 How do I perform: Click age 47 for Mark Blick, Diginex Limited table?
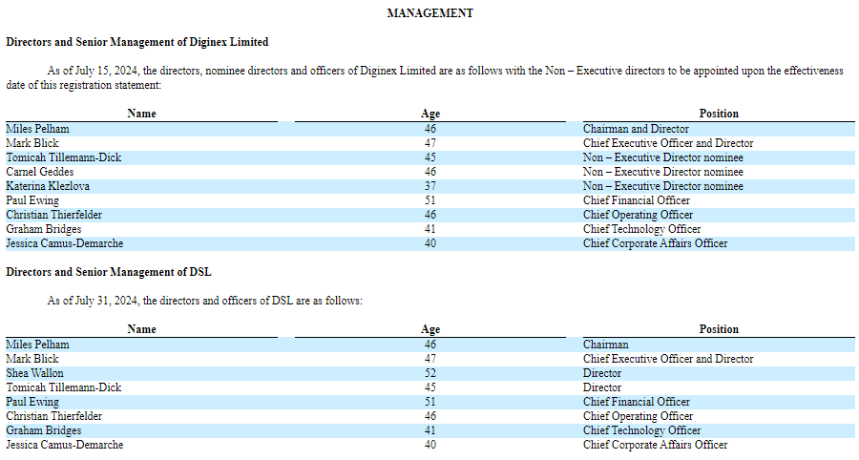pyautogui.click(x=430, y=143)
